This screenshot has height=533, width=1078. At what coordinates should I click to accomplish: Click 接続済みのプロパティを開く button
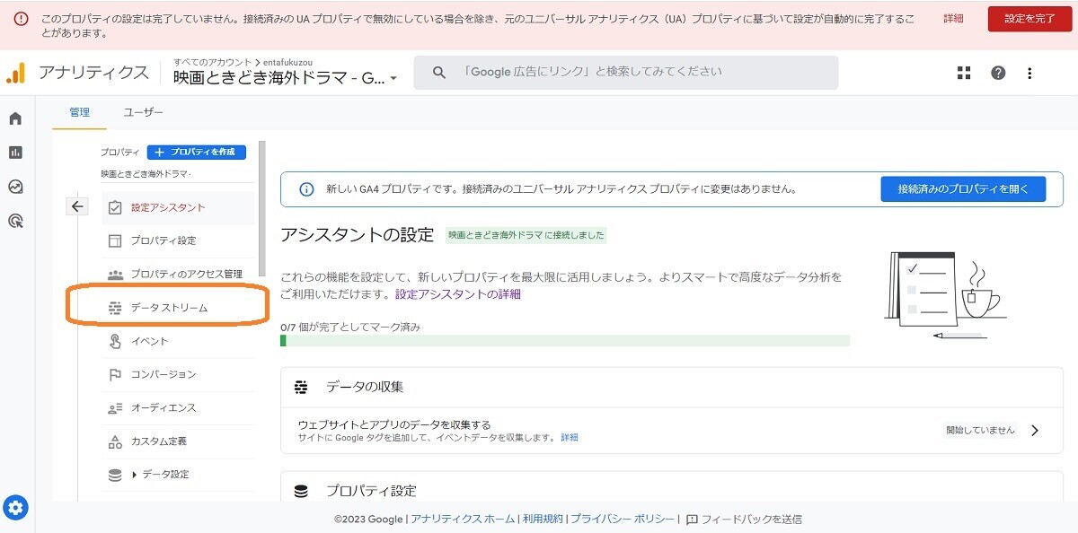point(962,188)
